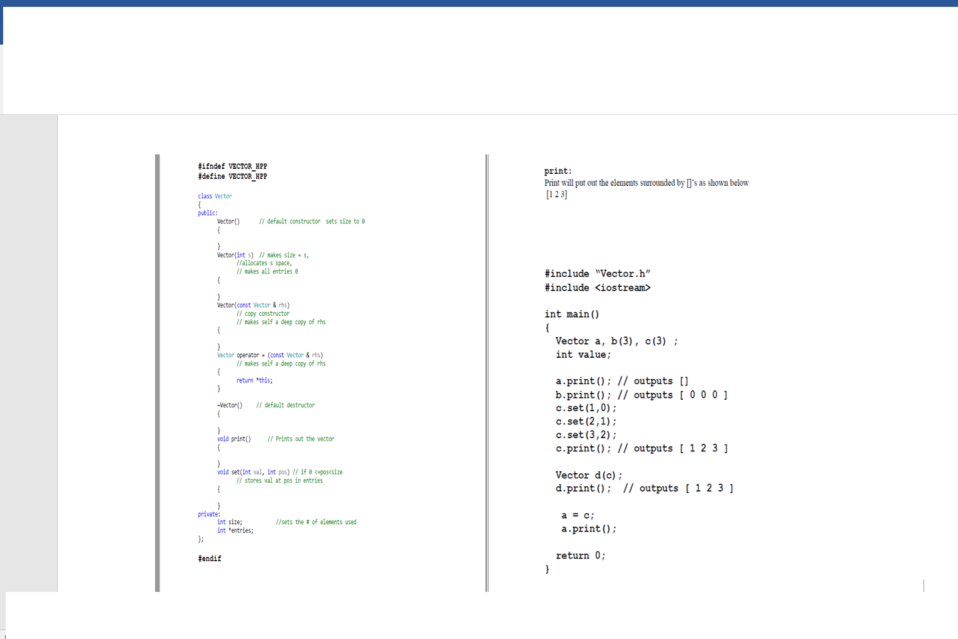Click the '#endif' directive

click(x=210, y=559)
